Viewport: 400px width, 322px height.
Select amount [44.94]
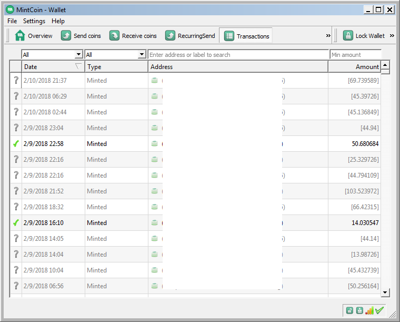pos(369,128)
